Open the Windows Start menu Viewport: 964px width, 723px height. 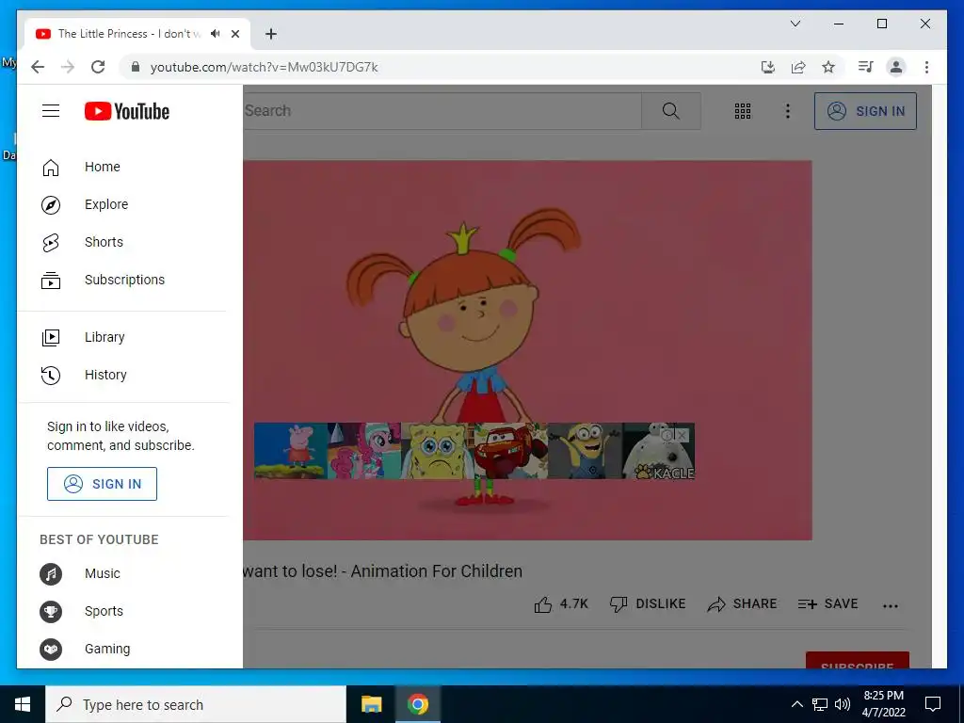pos(23,704)
